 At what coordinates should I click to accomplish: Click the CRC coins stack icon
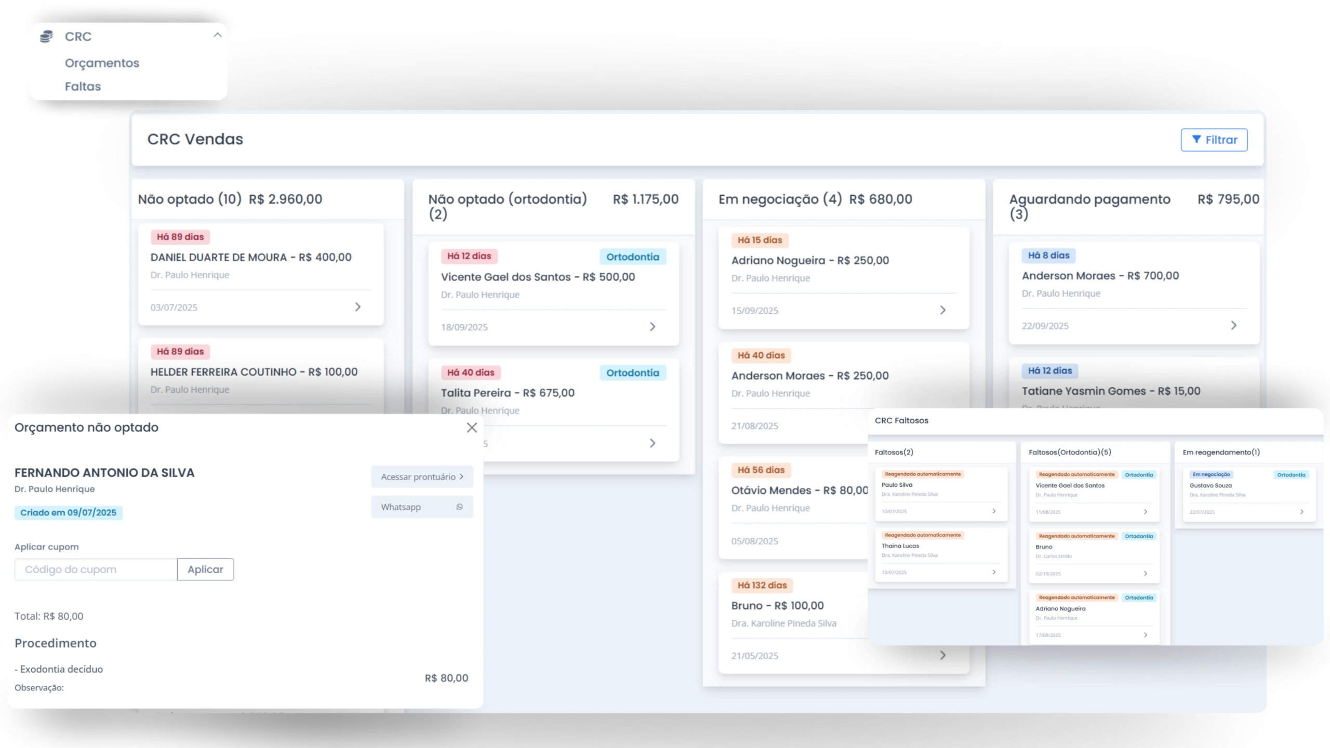[46, 36]
